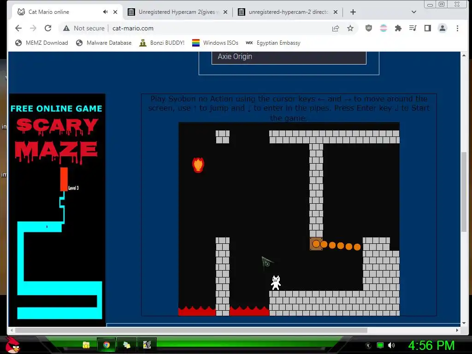Click the forward navigation arrow

point(33,28)
